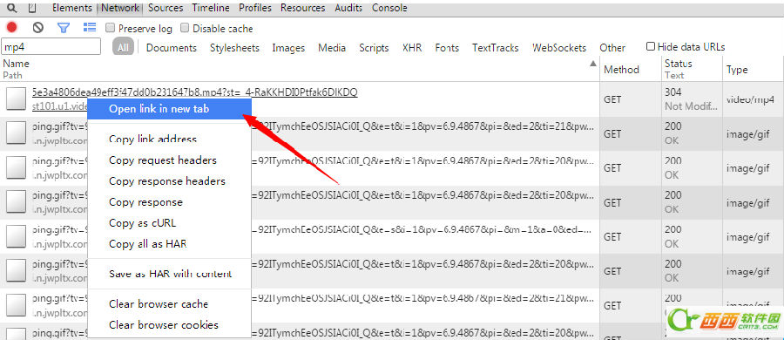Image resolution: width=784 pixels, height=340 pixels.
Task: Select the Network tab
Action: 120,8
